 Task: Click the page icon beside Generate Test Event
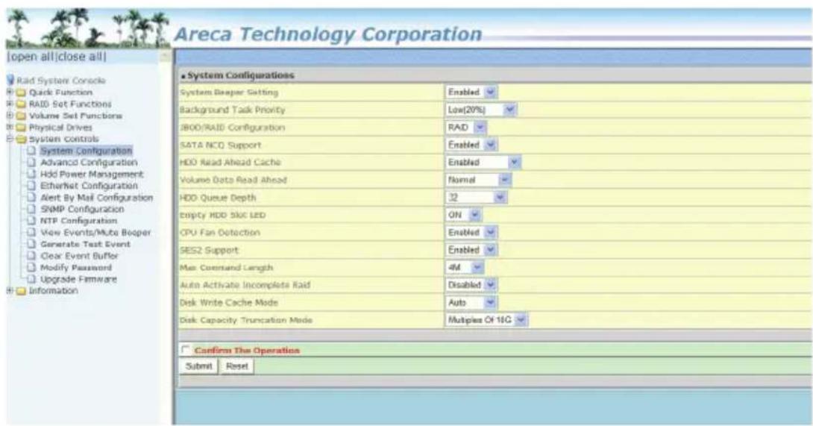point(32,244)
